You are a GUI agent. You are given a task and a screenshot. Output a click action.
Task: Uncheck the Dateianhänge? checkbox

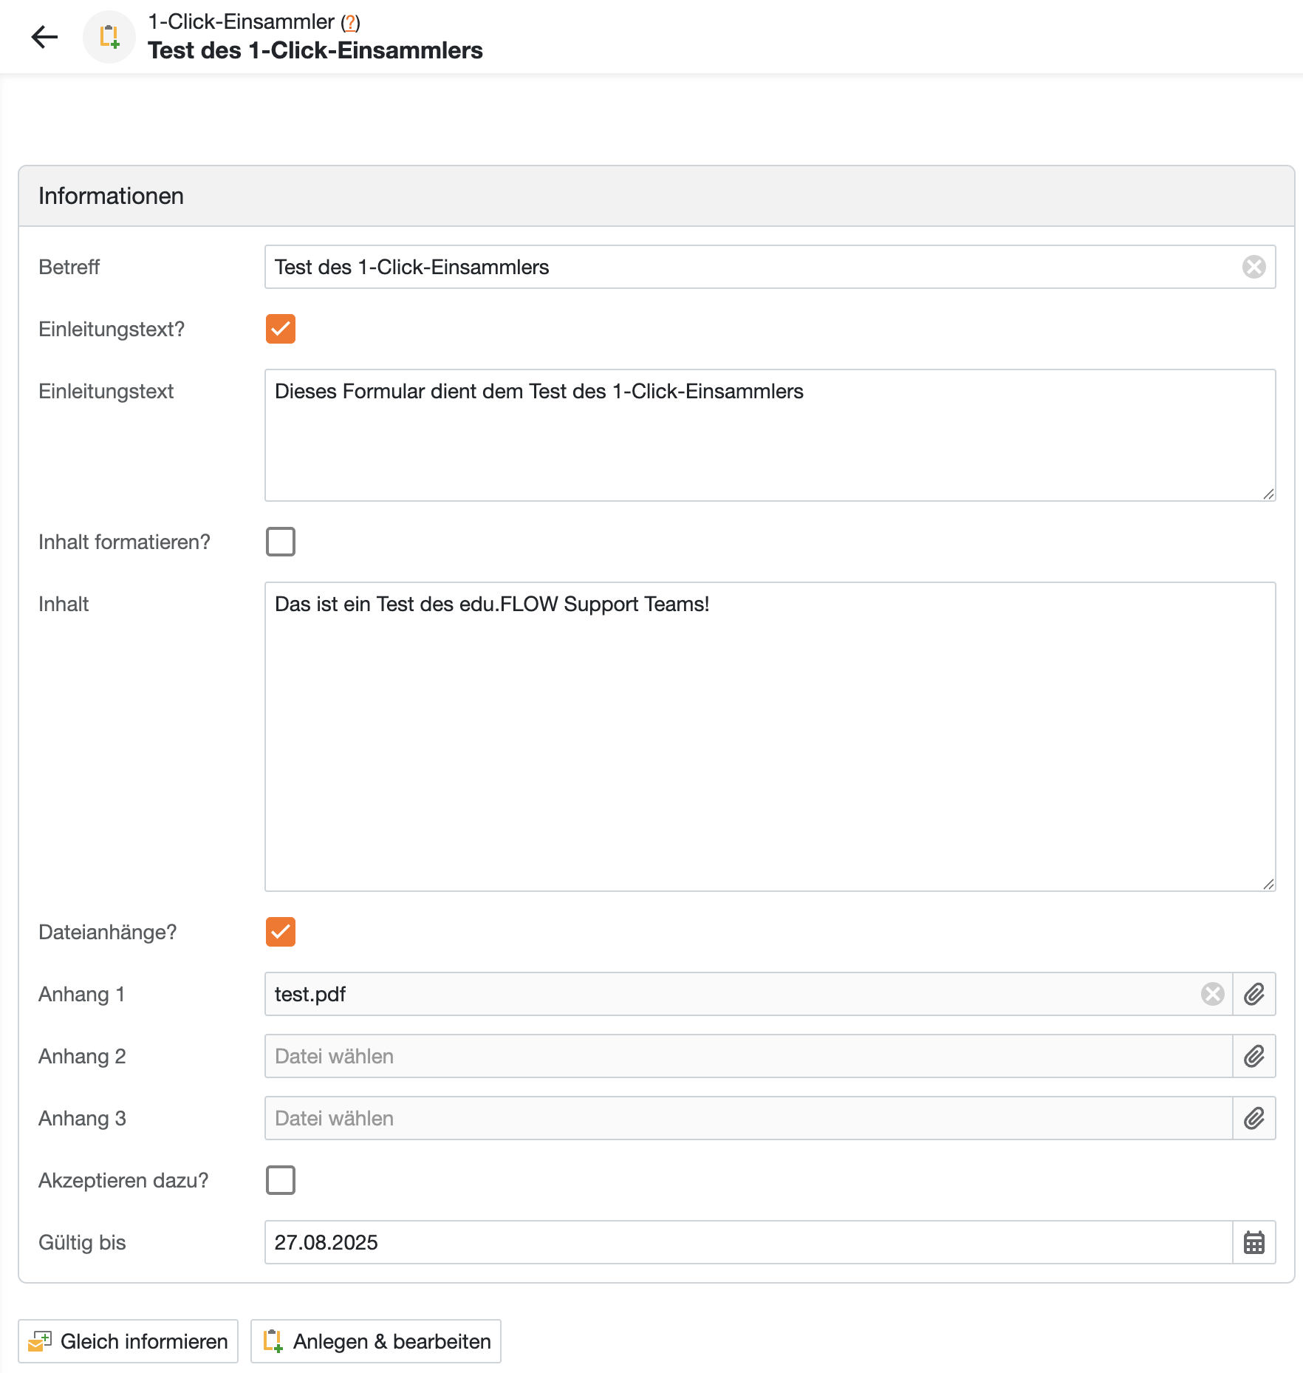pos(281,932)
